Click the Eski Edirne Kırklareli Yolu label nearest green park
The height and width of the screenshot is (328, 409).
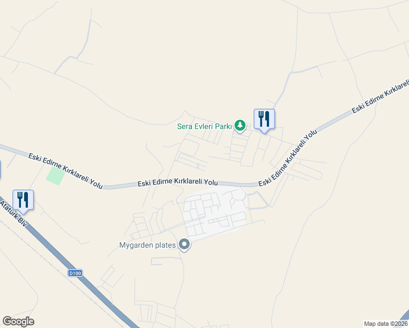pos(65,171)
